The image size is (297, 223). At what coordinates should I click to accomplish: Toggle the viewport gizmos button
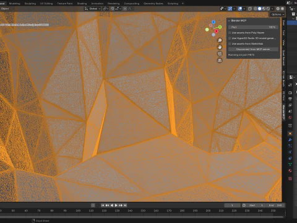point(230,9)
